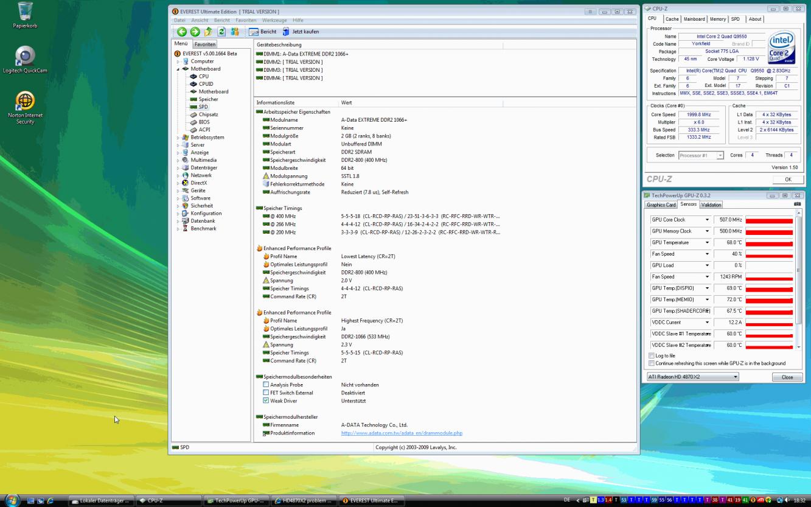Expand the Computer tree node
The image size is (811, 507).
tap(178, 61)
